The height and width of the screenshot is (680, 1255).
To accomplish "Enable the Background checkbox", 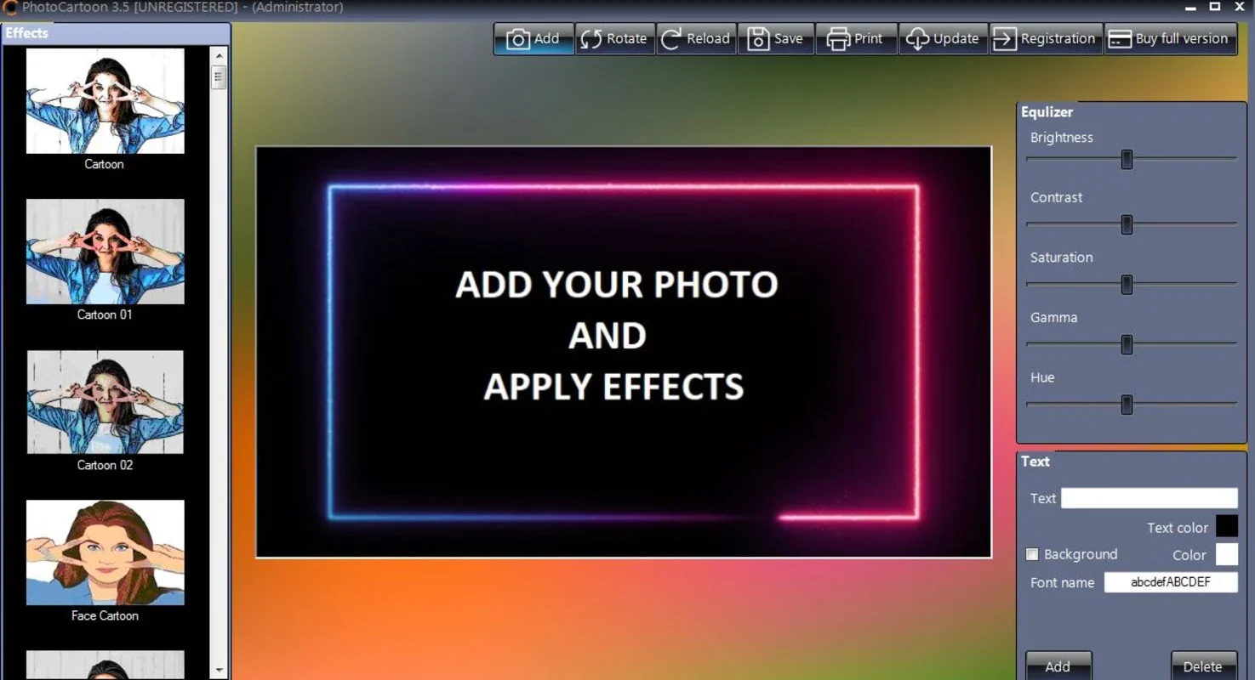I will (1032, 554).
